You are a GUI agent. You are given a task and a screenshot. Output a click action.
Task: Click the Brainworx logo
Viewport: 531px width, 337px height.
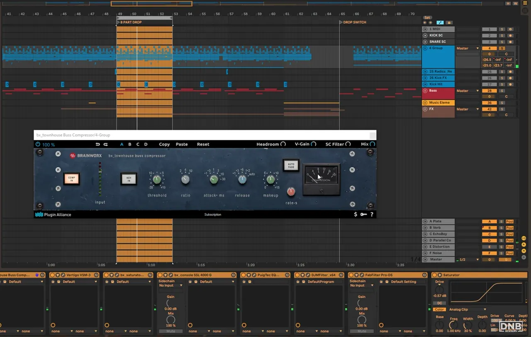tap(86, 156)
